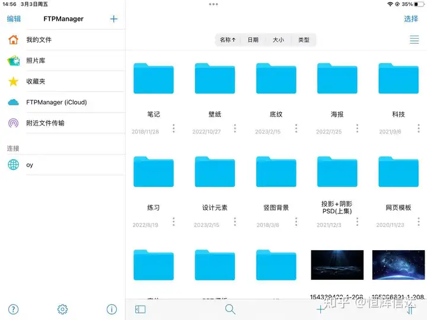Select date text 2022/8/19
Screen dimensions: 427x320
click(x=145, y=225)
